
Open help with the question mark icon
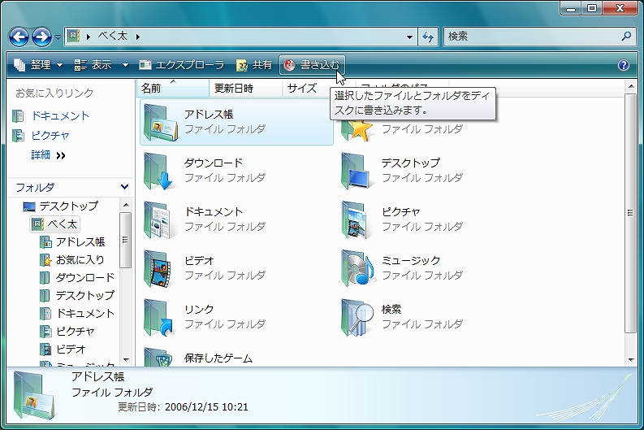coord(623,65)
